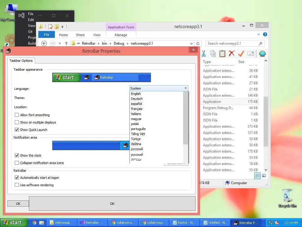Viewport: 302px width, 227px height.
Task: Open the File tab in Explorer
Action: 47,35
